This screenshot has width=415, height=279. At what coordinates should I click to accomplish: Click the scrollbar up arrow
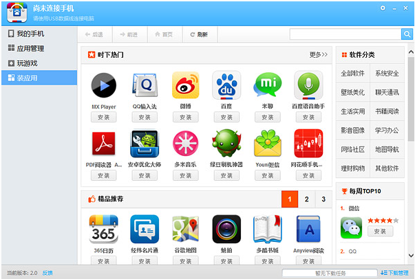pyautogui.click(x=411, y=52)
